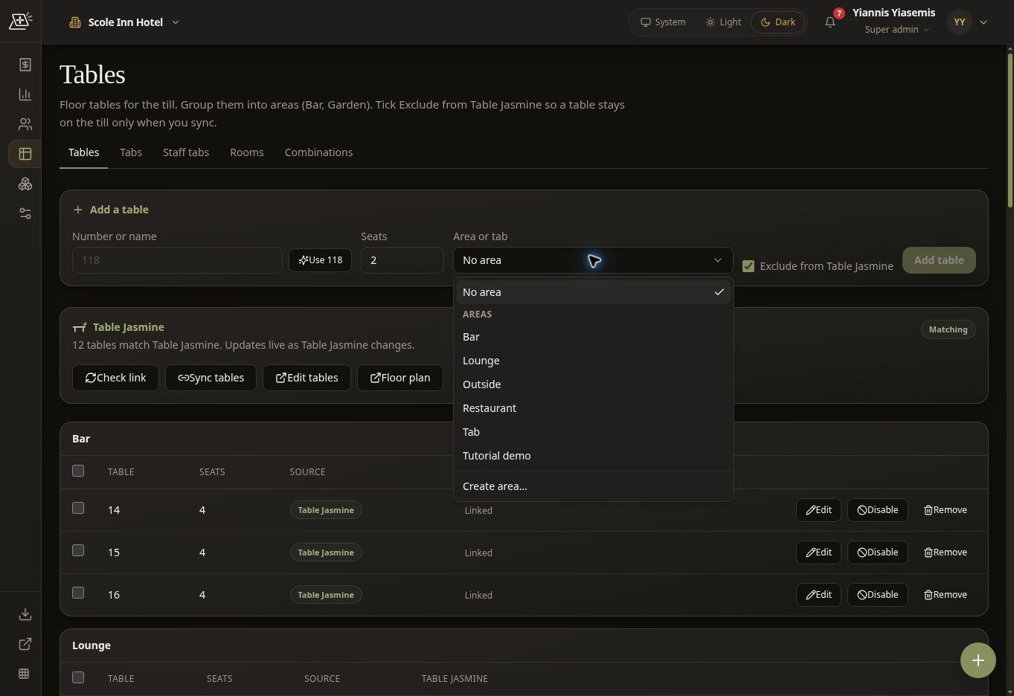Screen dimensions: 1014x696
Task: Open the bar chart reports sidebar icon
Action: [25, 94]
